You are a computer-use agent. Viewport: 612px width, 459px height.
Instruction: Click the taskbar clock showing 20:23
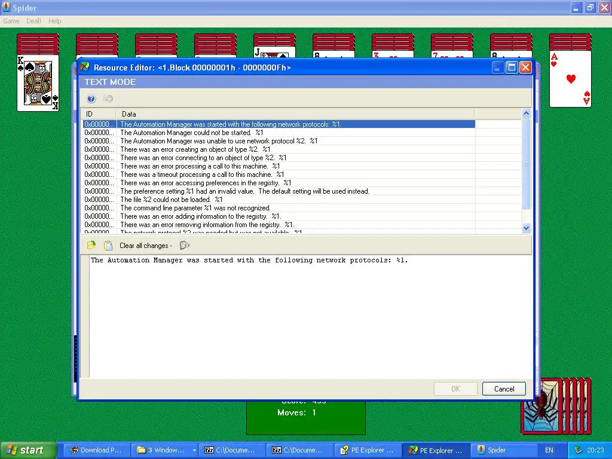click(x=595, y=450)
